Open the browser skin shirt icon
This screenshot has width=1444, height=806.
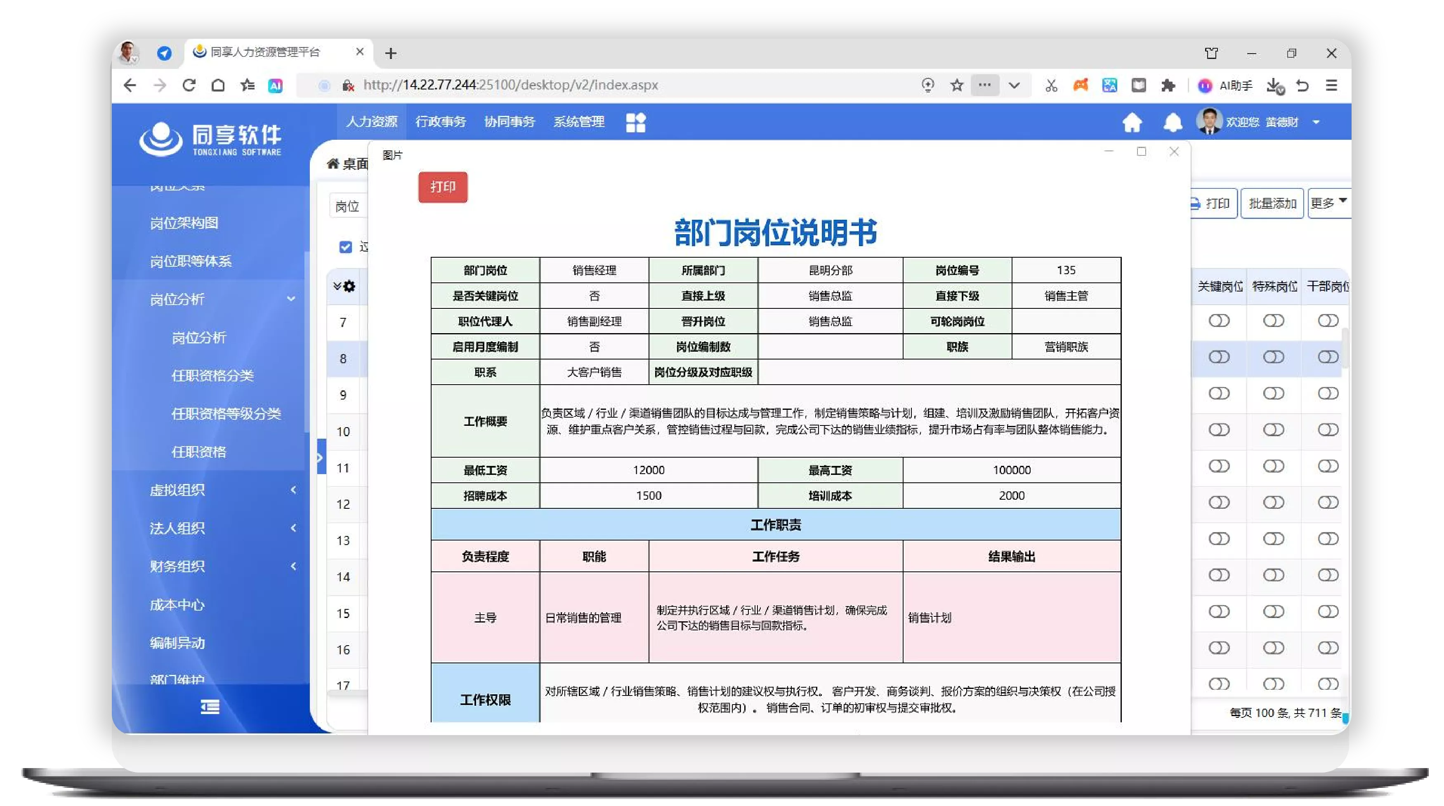(1211, 53)
